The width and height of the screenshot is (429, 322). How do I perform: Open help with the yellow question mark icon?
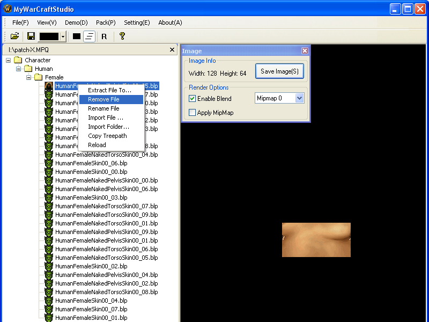(x=122, y=36)
